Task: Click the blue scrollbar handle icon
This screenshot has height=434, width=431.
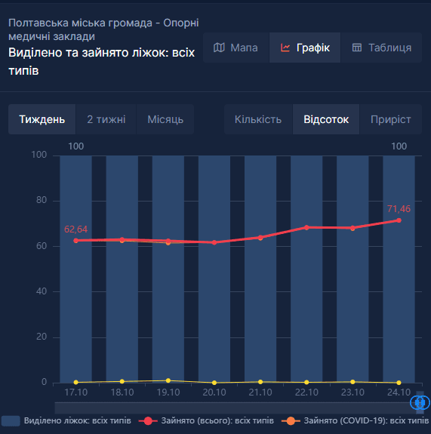Action: pos(420,402)
